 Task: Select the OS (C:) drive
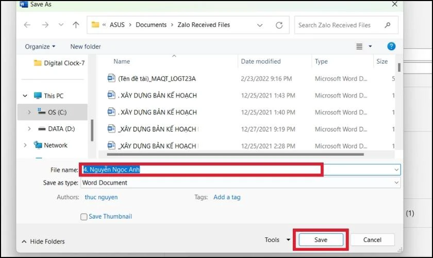(53, 112)
